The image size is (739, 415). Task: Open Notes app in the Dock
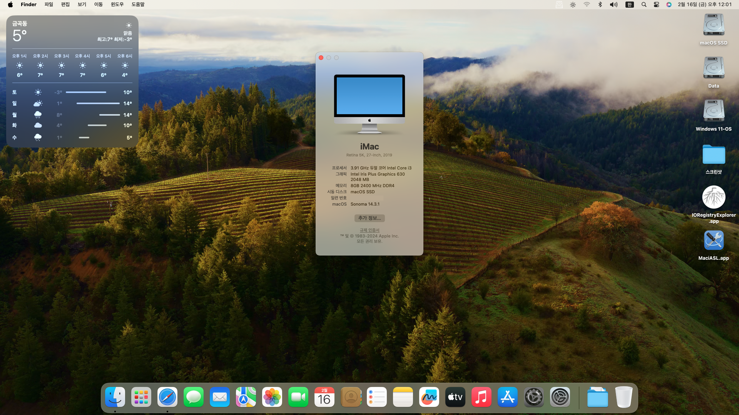pyautogui.click(x=403, y=397)
